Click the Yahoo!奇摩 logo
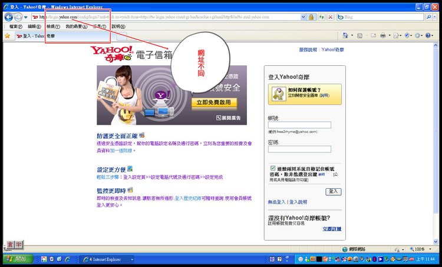This screenshot has width=442, height=267. pyautogui.click(x=112, y=54)
